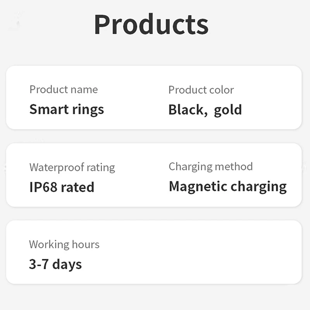Screen dimensions: 310x310
Task: Click the bold word "Black"
Action: pyautogui.click(x=186, y=110)
